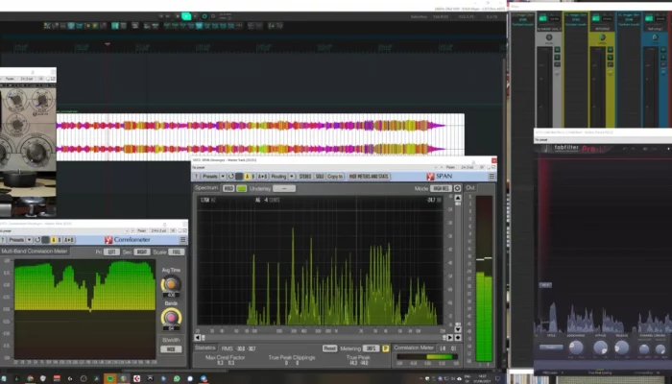Open the Correlometer help question mark button

coord(3,240)
